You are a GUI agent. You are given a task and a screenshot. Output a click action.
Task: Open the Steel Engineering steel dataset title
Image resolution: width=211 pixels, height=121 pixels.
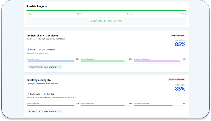point(40,80)
